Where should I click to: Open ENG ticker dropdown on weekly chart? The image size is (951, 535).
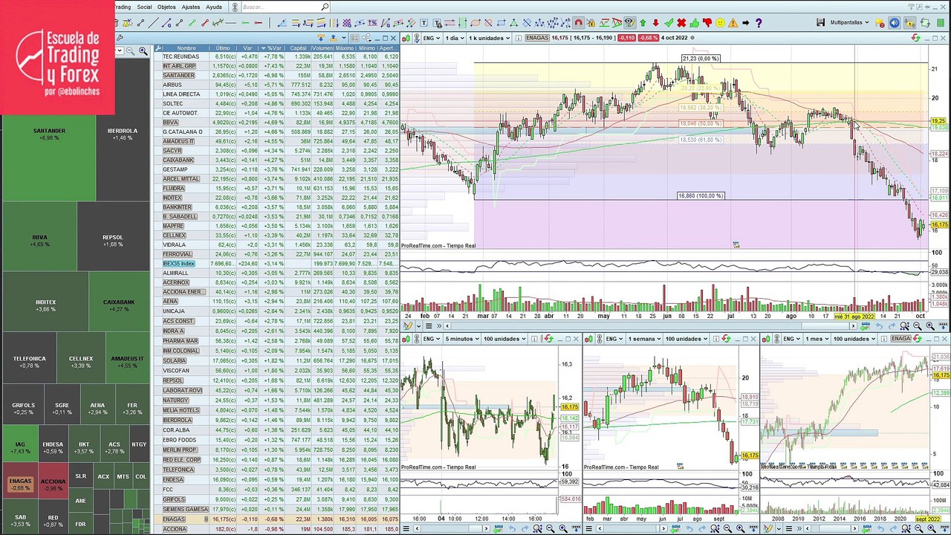tap(614, 339)
